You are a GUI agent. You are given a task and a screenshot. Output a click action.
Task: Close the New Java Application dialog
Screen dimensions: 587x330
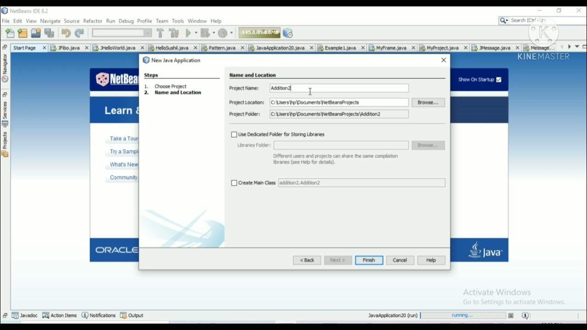tap(443, 60)
